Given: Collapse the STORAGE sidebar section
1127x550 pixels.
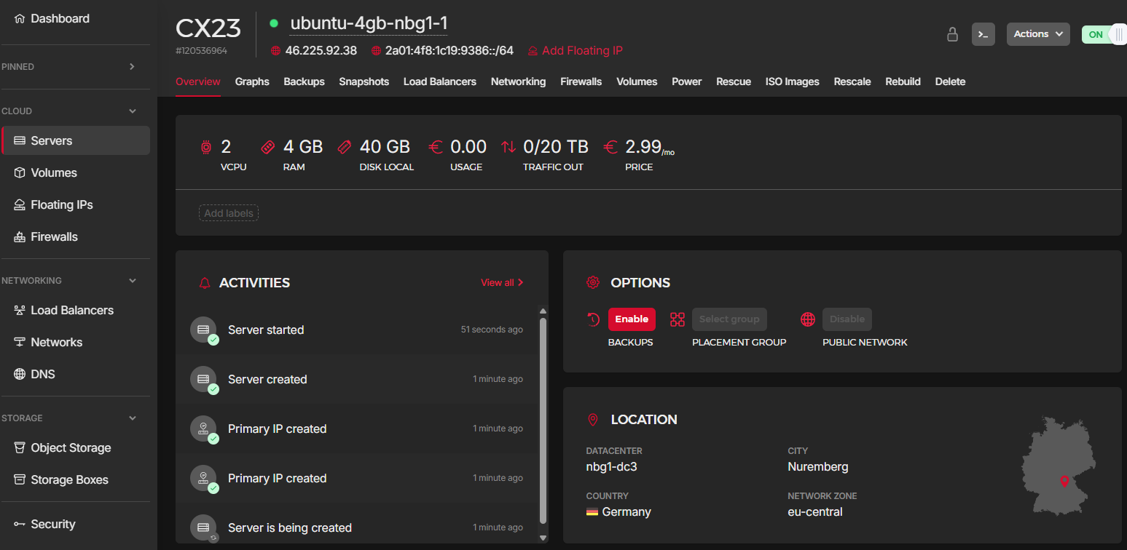Looking at the screenshot, I should [x=132, y=418].
